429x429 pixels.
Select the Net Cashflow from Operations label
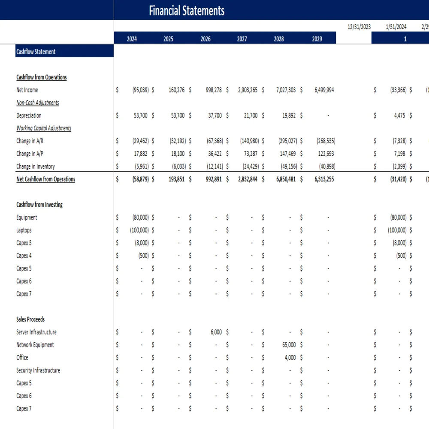click(45, 179)
